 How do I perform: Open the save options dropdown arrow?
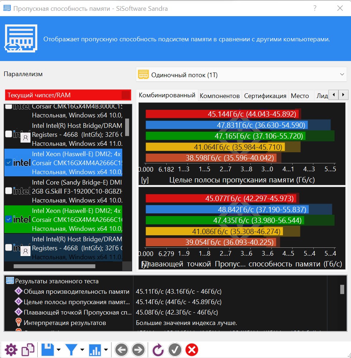[x=58, y=350]
